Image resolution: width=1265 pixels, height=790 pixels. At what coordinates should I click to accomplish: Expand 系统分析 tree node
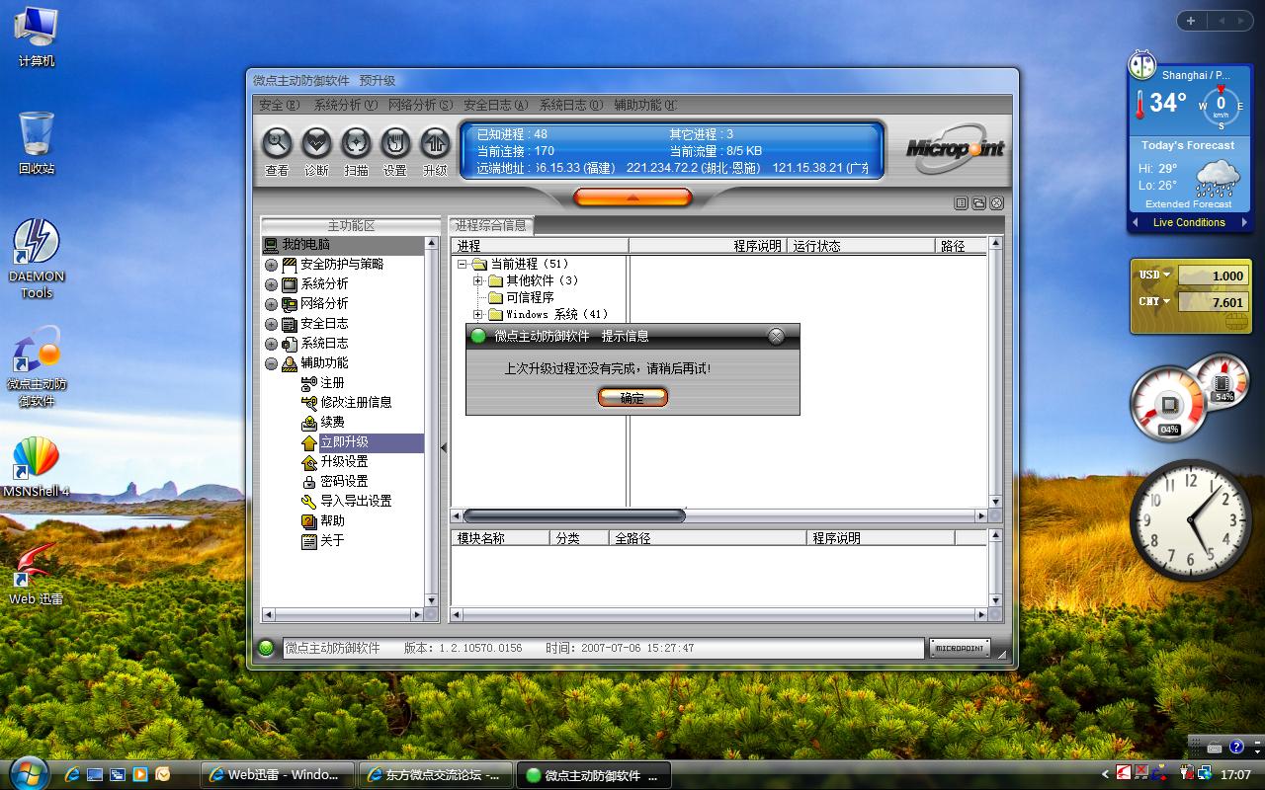pos(271,284)
